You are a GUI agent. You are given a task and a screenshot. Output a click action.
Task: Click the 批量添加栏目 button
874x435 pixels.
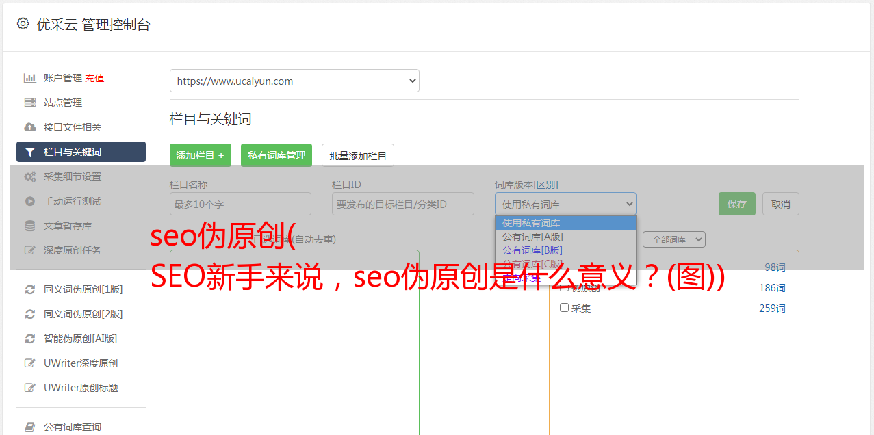click(x=358, y=155)
